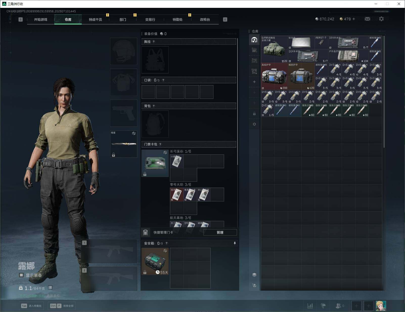Swap the safe box container
Viewport: 405px width, 312px height.
(x=165, y=251)
